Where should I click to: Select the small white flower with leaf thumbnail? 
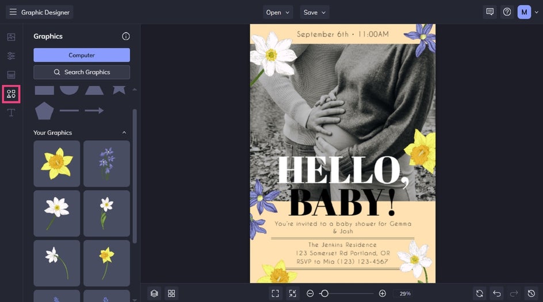point(106,213)
